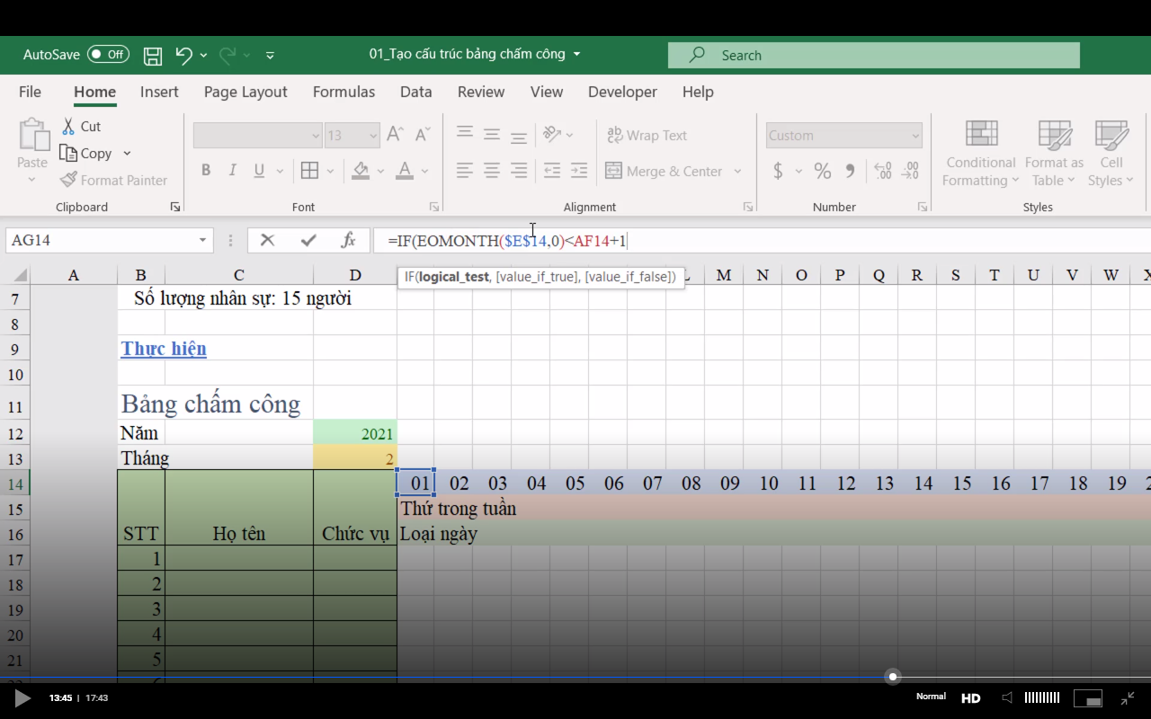The height and width of the screenshot is (719, 1151).
Task: Open Format as Table gallery
Action: [1054, 153]
